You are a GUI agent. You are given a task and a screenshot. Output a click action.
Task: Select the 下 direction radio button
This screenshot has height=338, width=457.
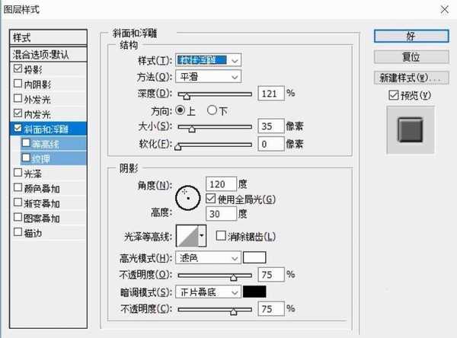(x=212, y=110)
